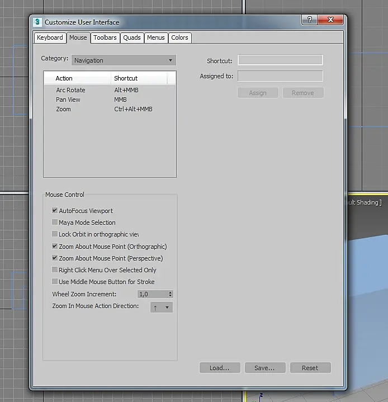Click the Load... button
This screenshot has width=388, height=402.
(x=220, y=368)
